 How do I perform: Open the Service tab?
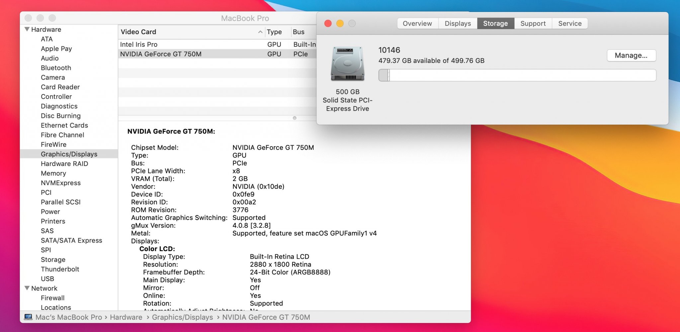coord(570,24)
